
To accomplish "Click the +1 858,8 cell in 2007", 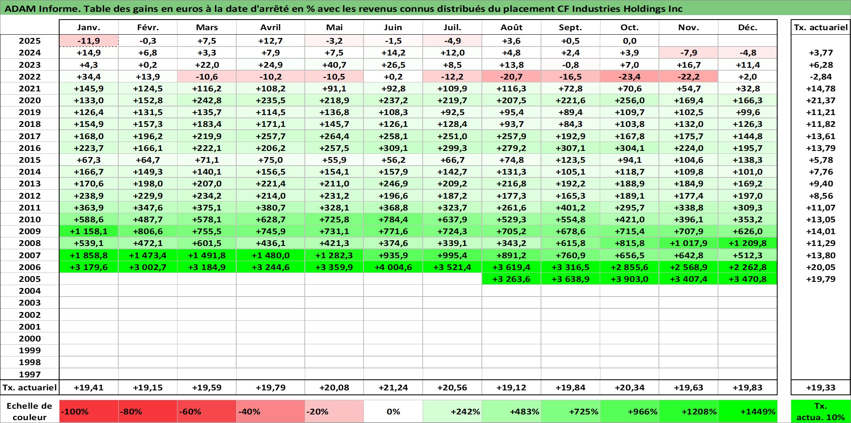I will (89, 255).
